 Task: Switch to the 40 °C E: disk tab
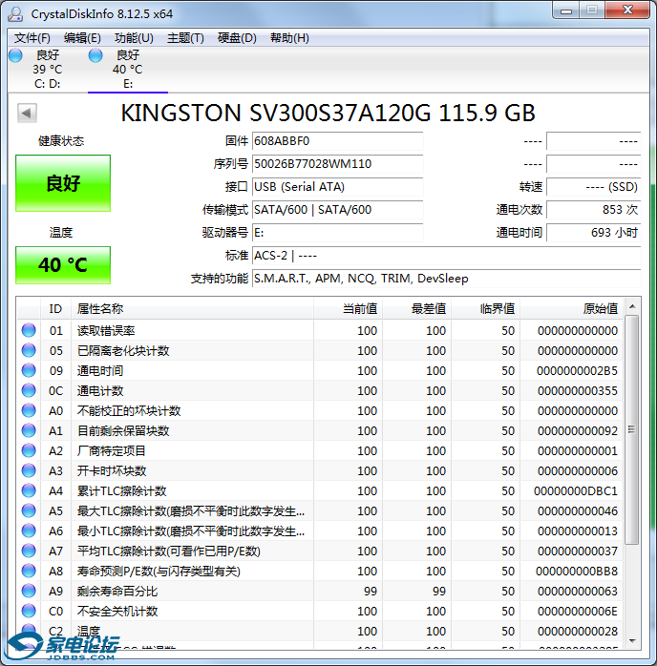pyautogui.click(x=128, y=70)
